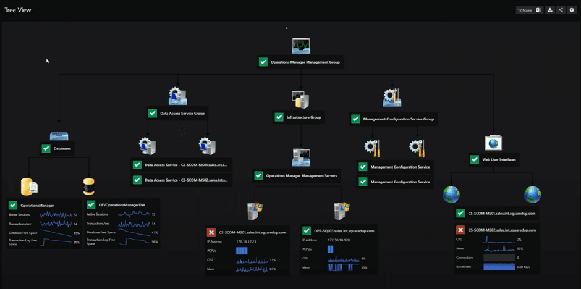Click the Outlook icon beside 12 hours
Image resolution: width=581 pixels, height=289 pixels.
click(x=539, y=10)
